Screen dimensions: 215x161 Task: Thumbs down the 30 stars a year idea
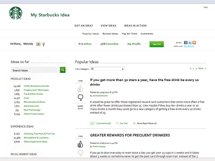pos(80,97)
